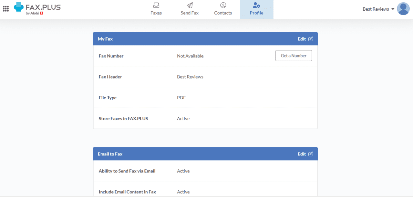
Task: Click the Store Faxes in FAX.PLUS Active status
Action: tap(183, 118)
